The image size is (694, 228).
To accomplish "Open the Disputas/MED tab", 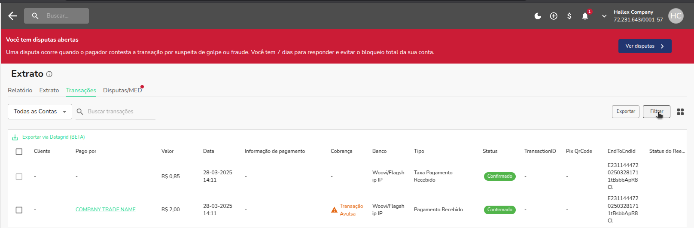I will [x=122, y=91].
